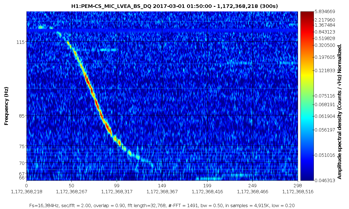
Task: Click the colorbar minimum value 0.046313
Action: coord(324,180)
